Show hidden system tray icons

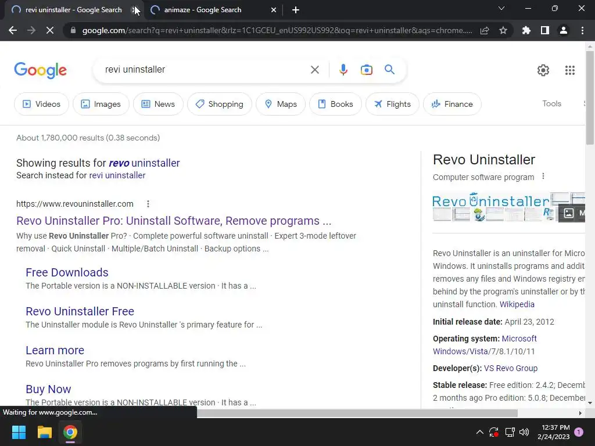point(479,432)
